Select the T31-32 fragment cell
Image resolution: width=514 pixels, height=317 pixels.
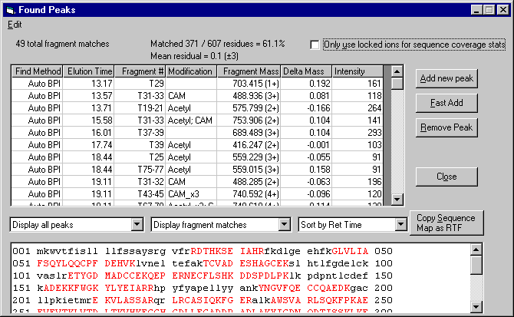point(140,182)
